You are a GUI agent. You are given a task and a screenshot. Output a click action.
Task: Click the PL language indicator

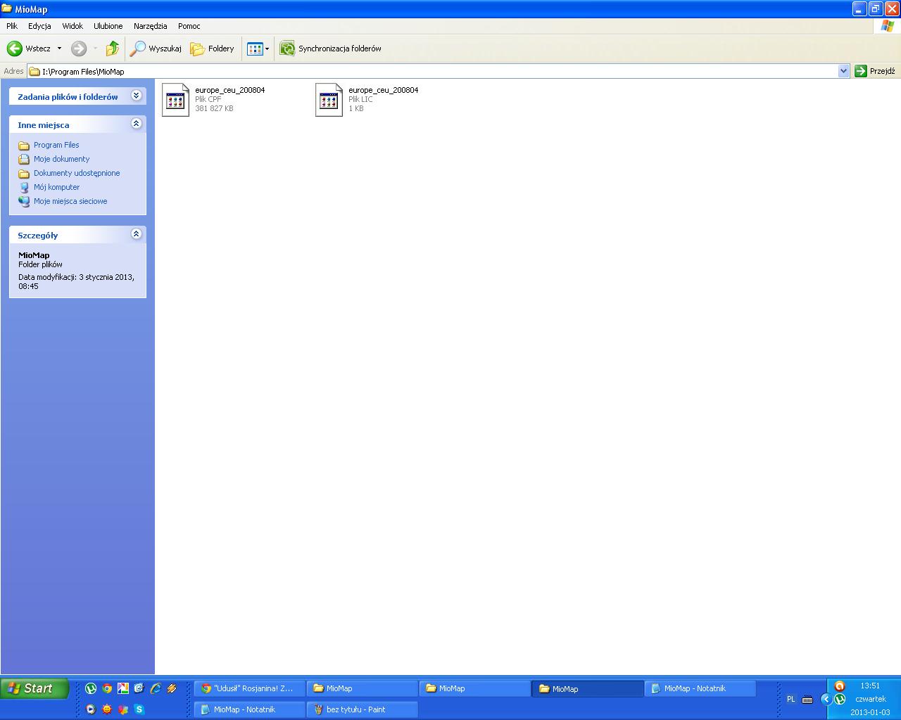click(791, 699)
